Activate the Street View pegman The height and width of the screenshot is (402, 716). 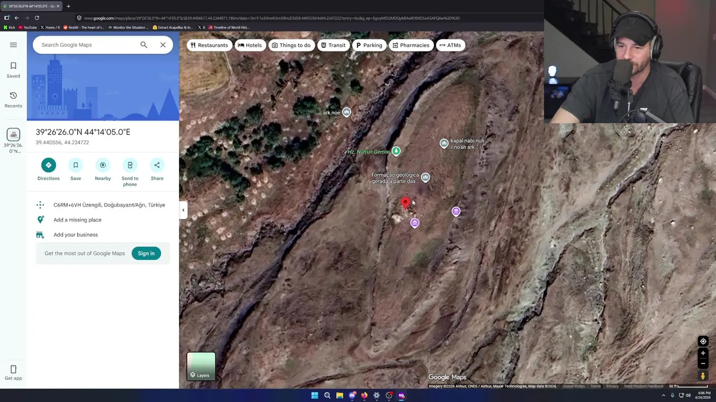tap(703, 376)
